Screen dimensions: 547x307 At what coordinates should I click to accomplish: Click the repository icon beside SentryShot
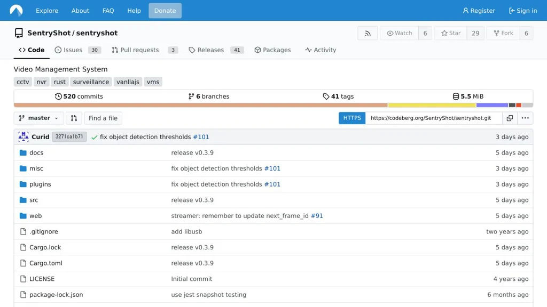pyautogui.click(x=19, y=33)
